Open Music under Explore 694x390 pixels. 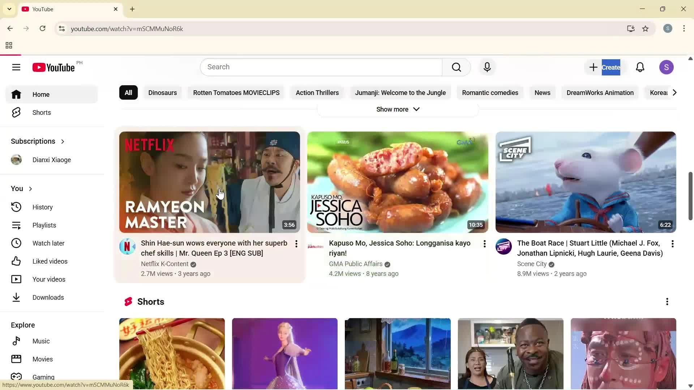(x=42, y=341)
